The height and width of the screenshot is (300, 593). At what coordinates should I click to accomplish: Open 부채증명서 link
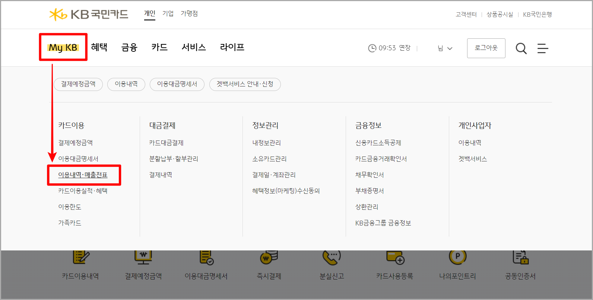(370, 191)
